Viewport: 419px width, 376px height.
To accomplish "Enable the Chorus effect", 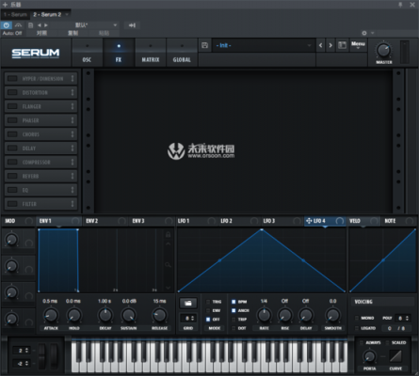I will [x=12, y=134].
